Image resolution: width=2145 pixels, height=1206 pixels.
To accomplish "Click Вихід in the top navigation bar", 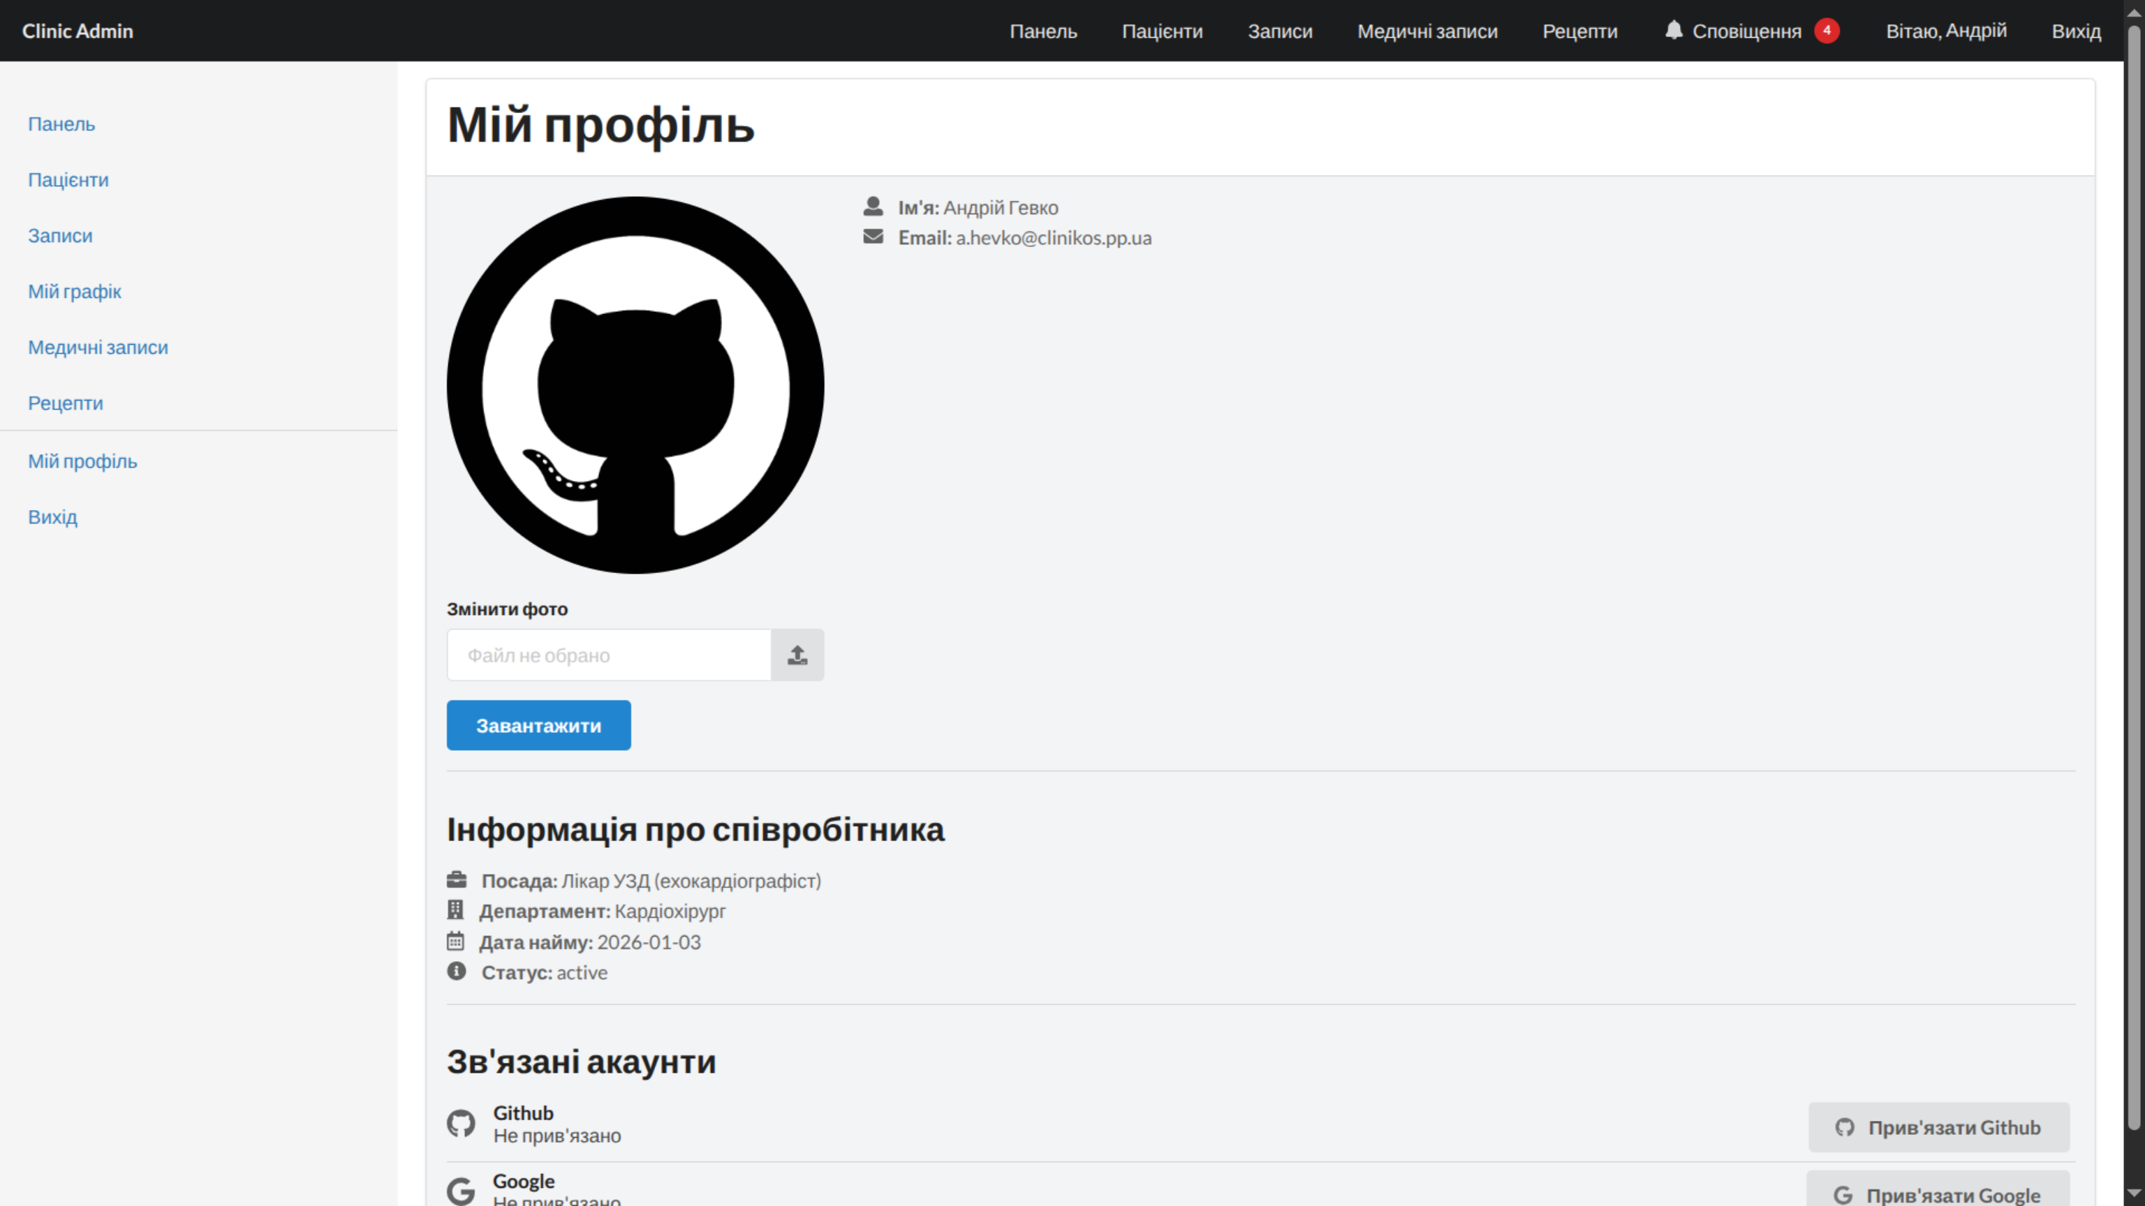I will (2076, 31).
